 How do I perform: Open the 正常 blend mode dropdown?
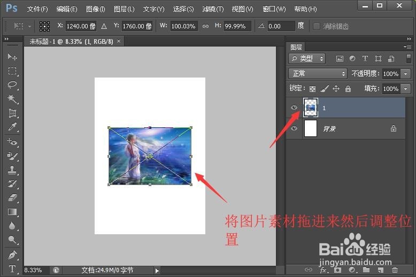[318, 73]
